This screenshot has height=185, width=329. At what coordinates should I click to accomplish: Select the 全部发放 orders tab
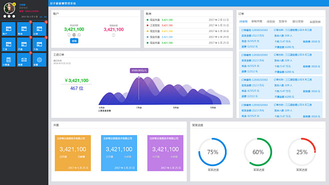315,21
